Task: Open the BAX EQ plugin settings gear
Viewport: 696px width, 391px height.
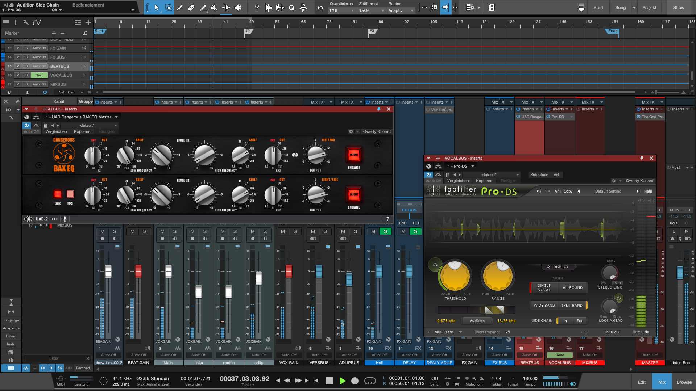Action: [351, 131]
